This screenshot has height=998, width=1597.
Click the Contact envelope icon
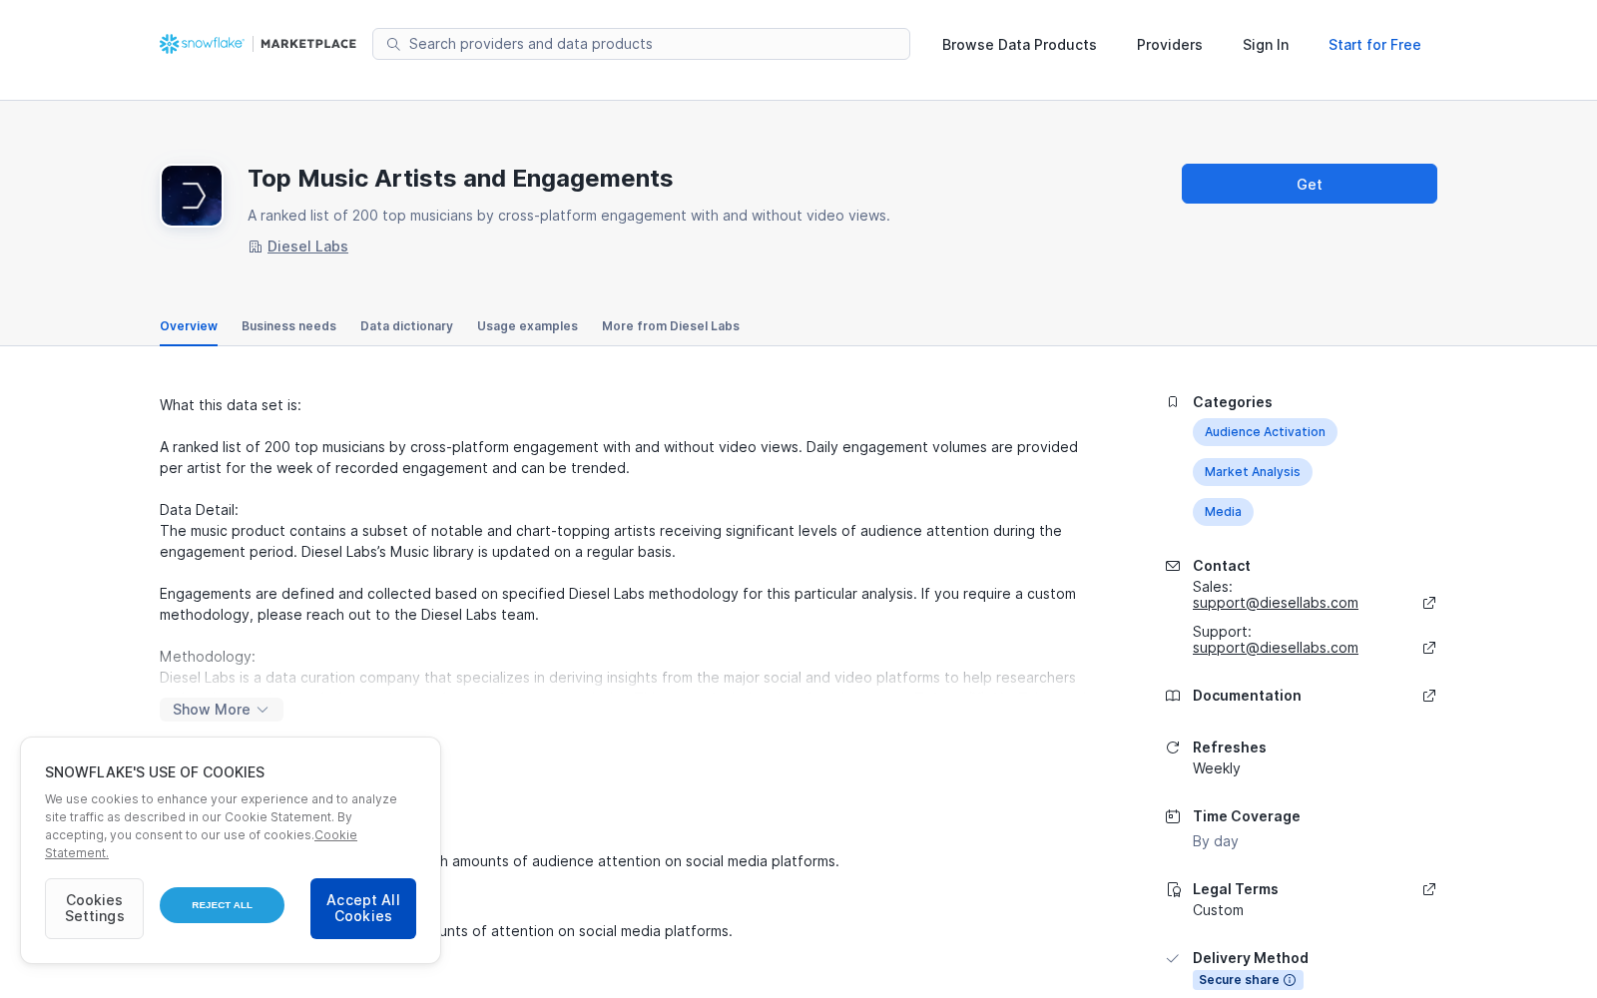1173,566
